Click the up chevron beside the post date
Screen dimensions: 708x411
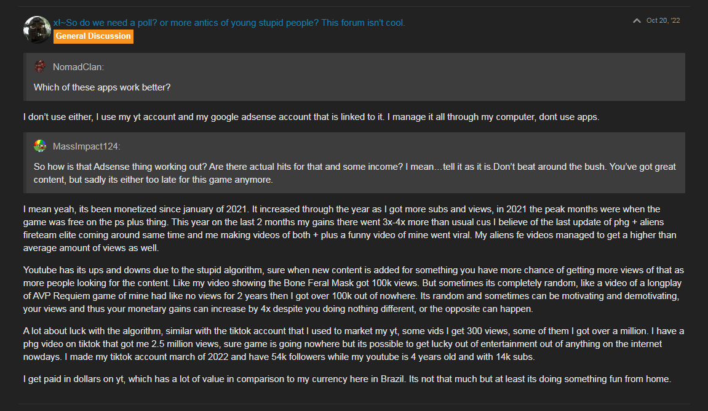pos(637,20)
